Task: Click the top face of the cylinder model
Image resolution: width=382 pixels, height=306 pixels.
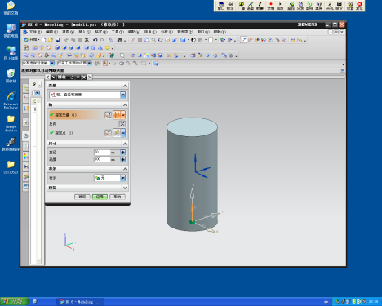Action: (x=192, y=127)
